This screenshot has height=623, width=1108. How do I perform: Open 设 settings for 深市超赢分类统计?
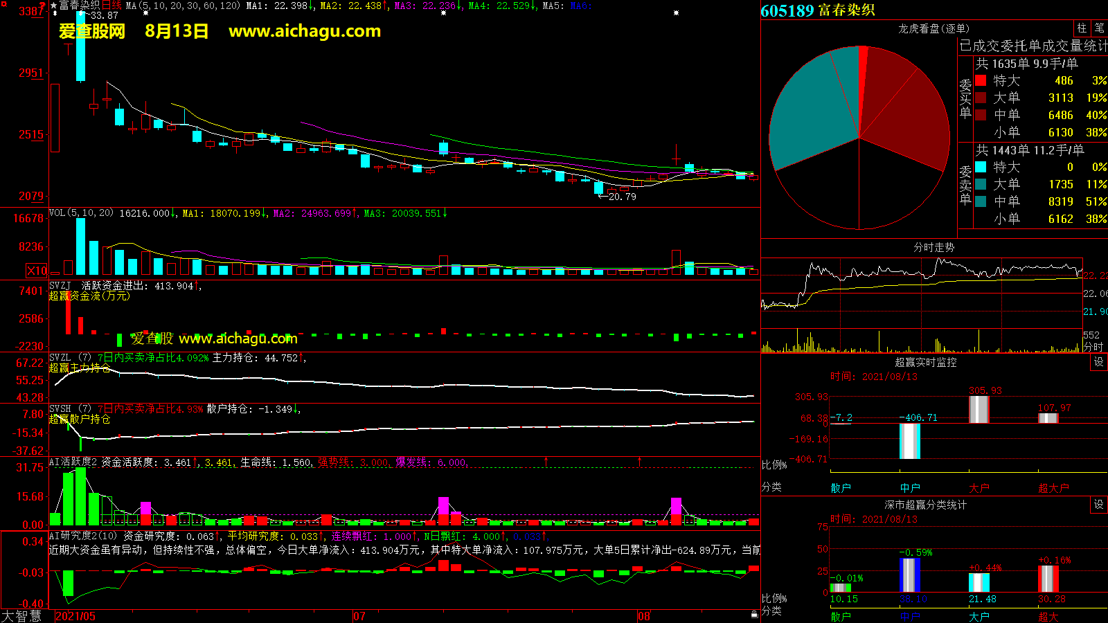point(1098,505)
